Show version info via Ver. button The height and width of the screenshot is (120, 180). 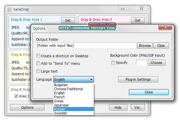tap(138, 107)
